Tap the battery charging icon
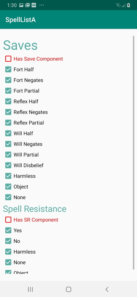Image resolution: width=137 pixels, height=297 pixels. 129,5
